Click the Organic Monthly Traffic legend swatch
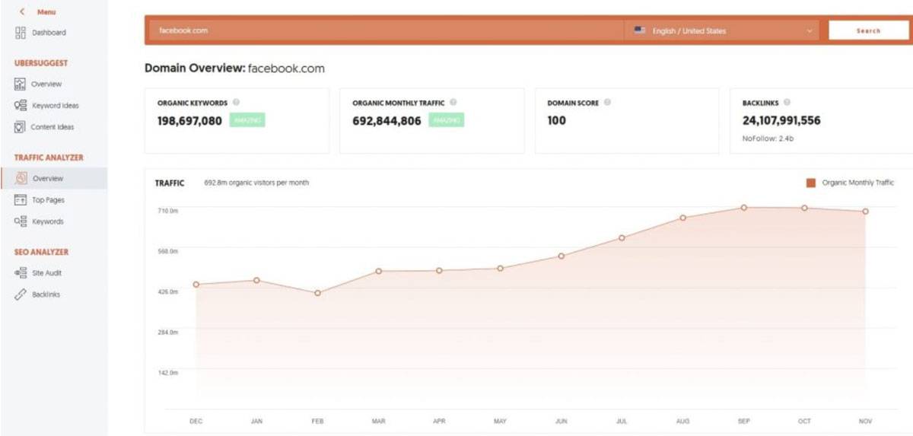Screen dimensions: 913x436 (x=810, y=183)
